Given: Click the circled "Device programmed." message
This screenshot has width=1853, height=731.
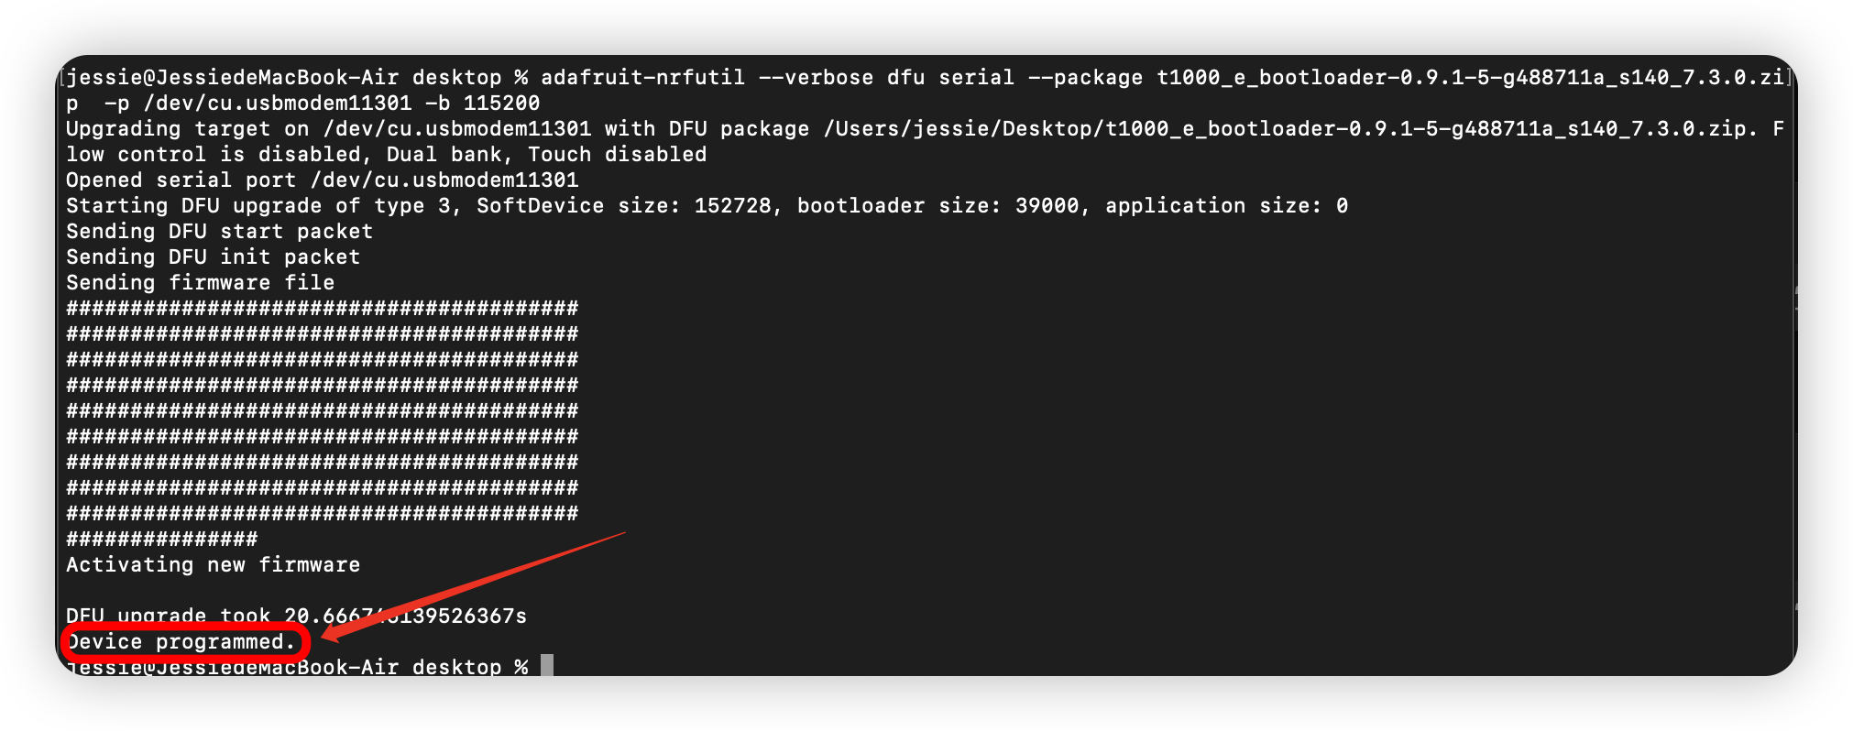Looking at the screenshot, I should coord(181,641).
